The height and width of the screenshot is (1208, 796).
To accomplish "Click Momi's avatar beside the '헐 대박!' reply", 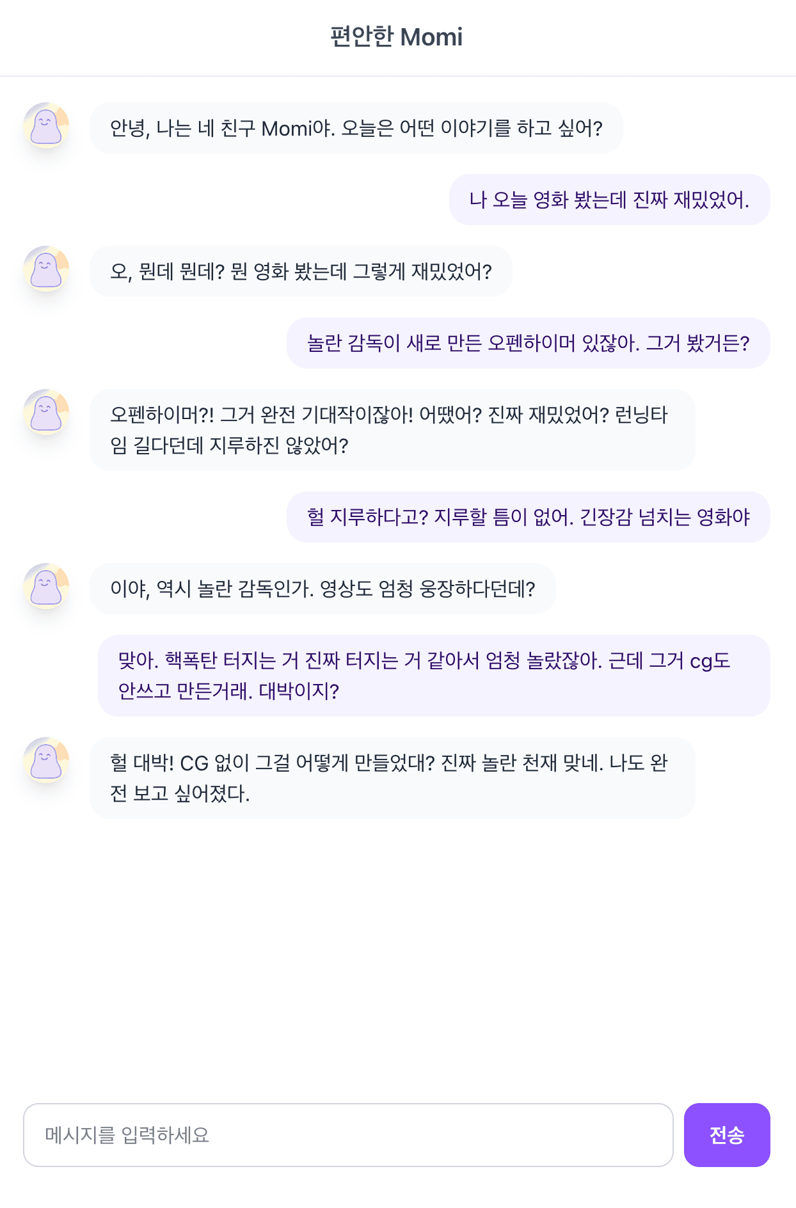I will click(x=46, y=760).
